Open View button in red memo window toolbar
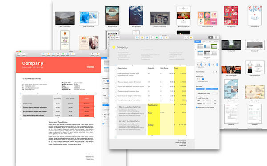Image resolution: width=267 pixels, height=166 pixels. (19, 54)
